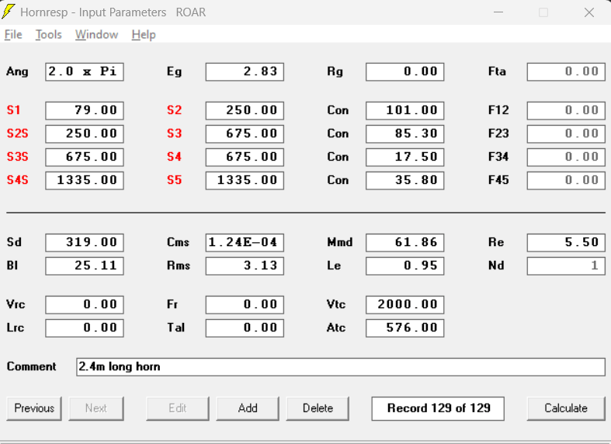Click the red S4S label
This screenshot has width=611, height=444.
[18, 180]
